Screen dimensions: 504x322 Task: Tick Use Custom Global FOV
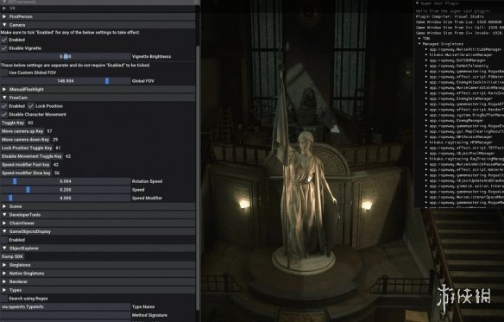pyautogui.click(x=3, y=73)
